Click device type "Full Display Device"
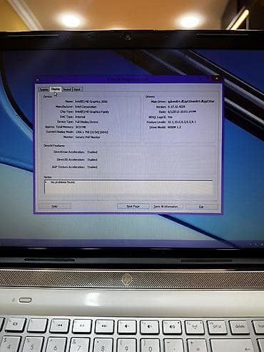This screenshot has height=352, width=264. pos(86,122)
